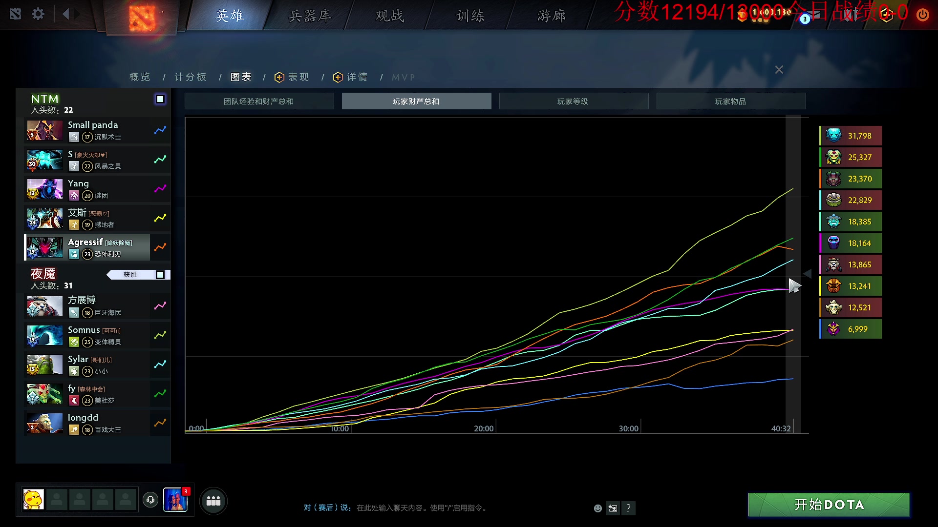Select 玩家等级 graph
This screenshot has width=938, height=527.
point(574,101)
